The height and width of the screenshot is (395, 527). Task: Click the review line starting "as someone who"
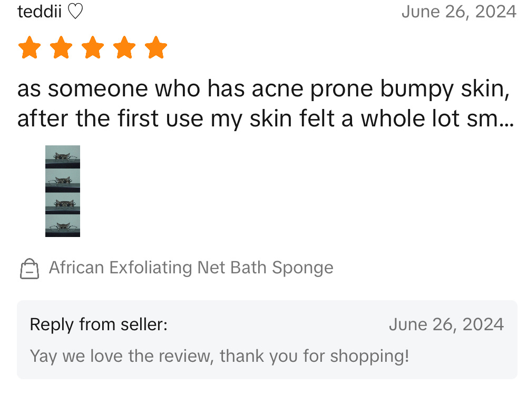pyautogui.click(x=264, y=89)
